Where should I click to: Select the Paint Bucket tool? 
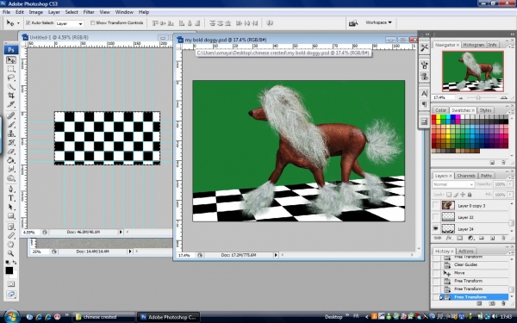[11, 160]
